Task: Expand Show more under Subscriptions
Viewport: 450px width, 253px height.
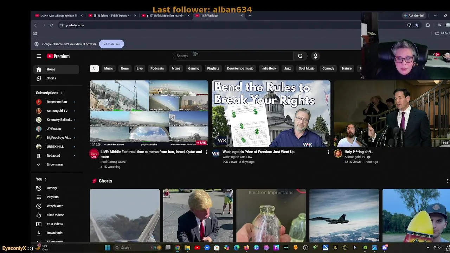Action: pyautogui.click(x=56, y=164)
